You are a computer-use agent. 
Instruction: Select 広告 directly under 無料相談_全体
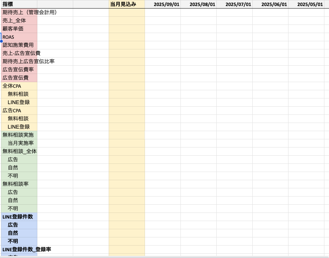coord(19,160)
